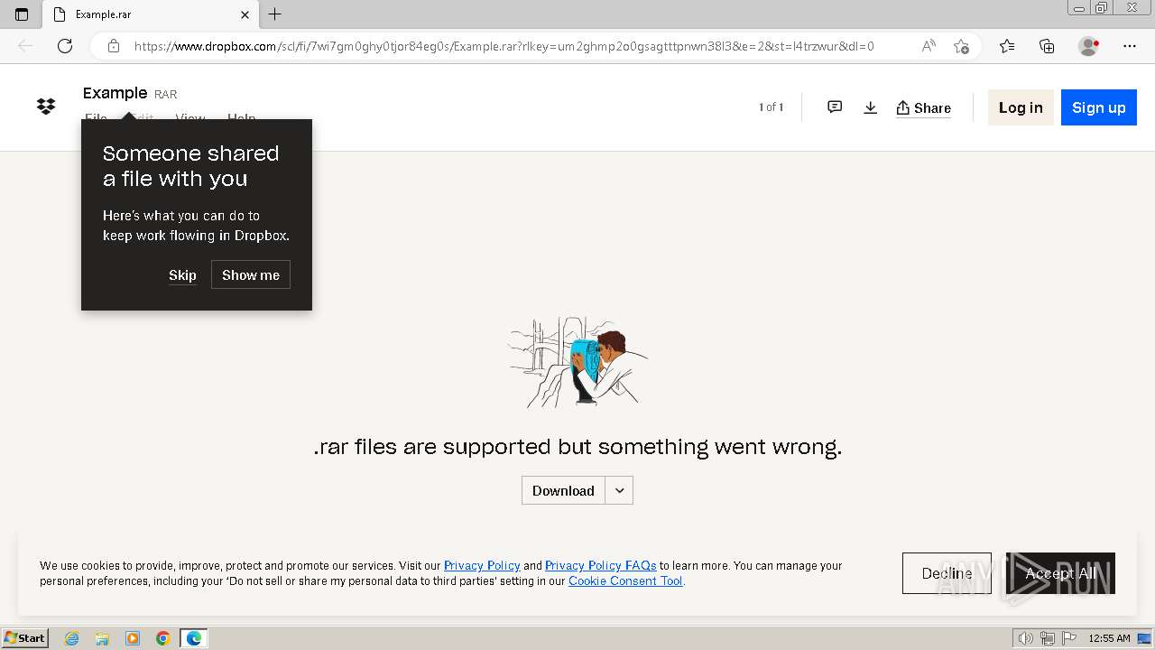Open the tab actions menu icon
The image size is (1155, 650).
pos(22,14)
